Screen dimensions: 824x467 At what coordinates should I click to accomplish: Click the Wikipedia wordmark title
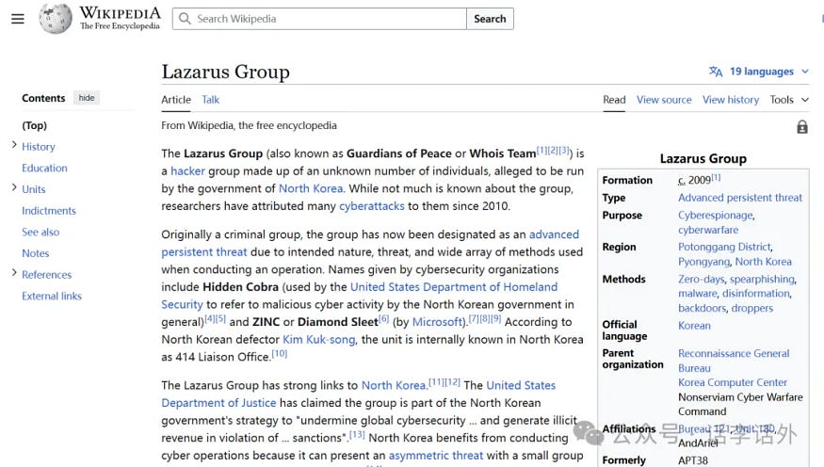click(x=120, y=12)
